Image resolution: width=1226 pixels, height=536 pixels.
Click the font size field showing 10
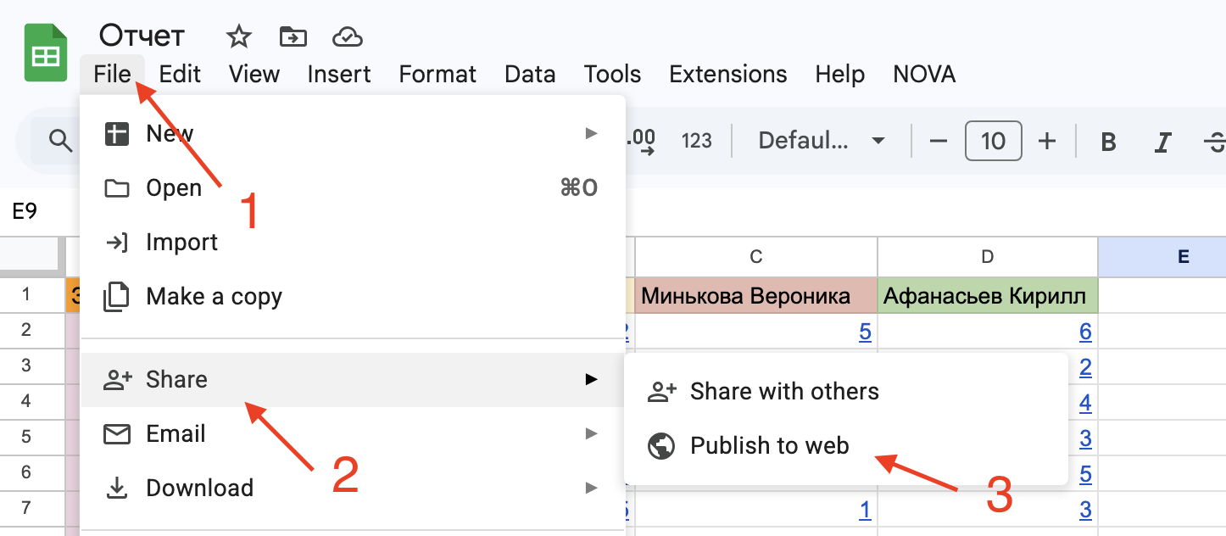[993, 141]
